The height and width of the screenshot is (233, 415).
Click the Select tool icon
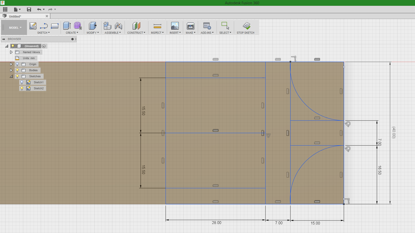point(225,26)
